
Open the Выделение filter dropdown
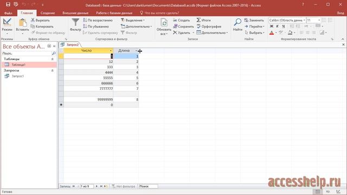tap(132, 20)
